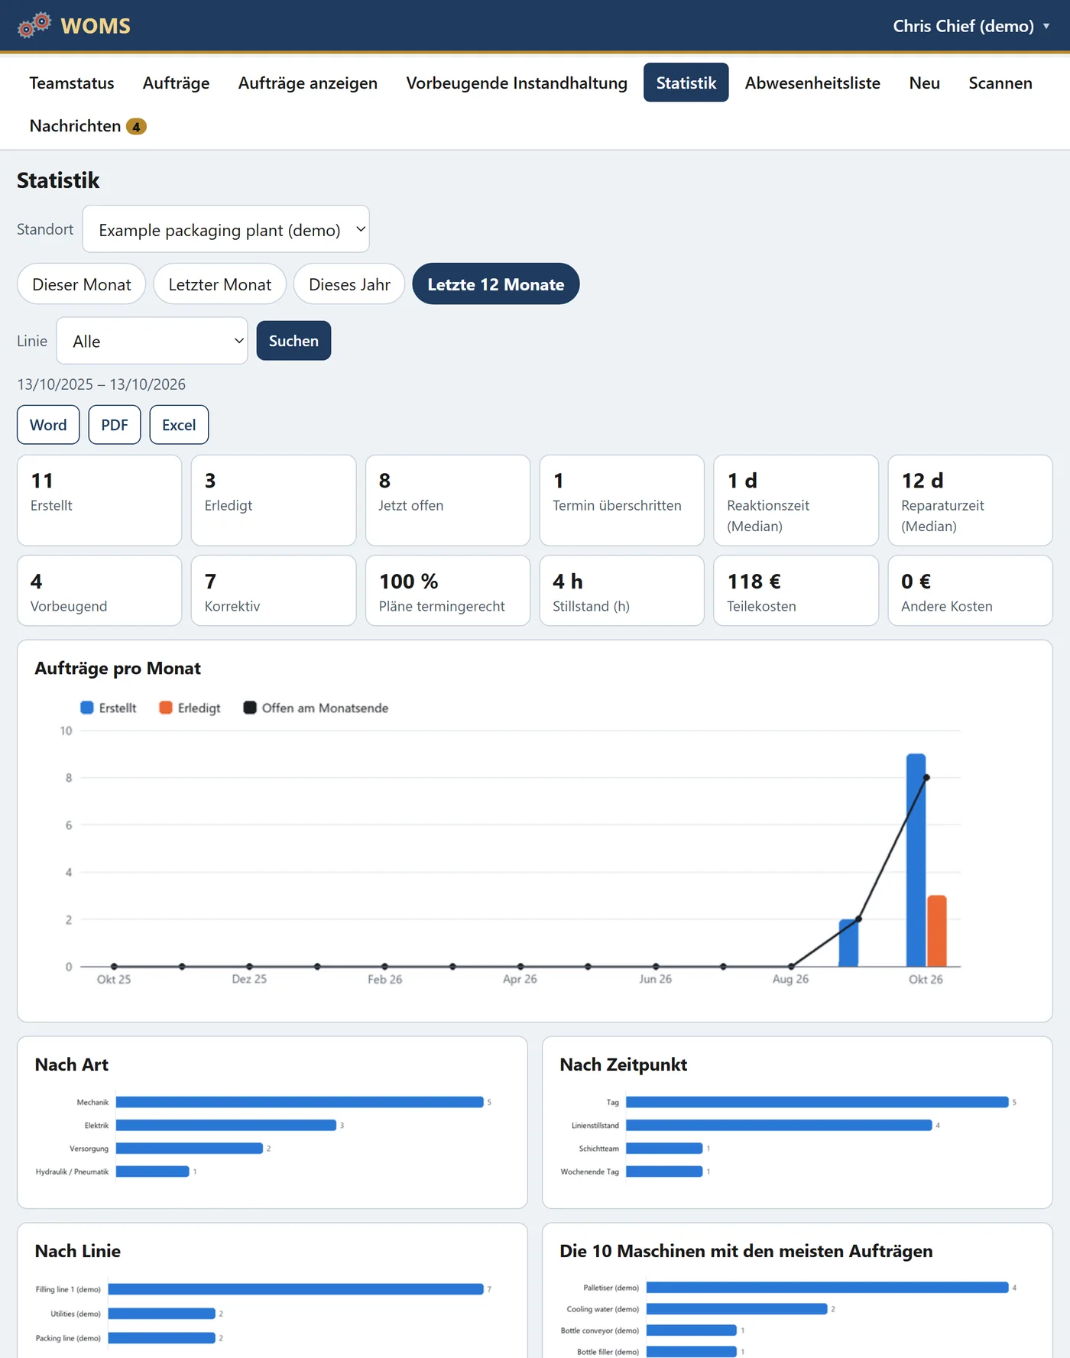Screen dimensions: 1070x1358
Task: Open the Standort dropdown
Action: click(225, 229)
